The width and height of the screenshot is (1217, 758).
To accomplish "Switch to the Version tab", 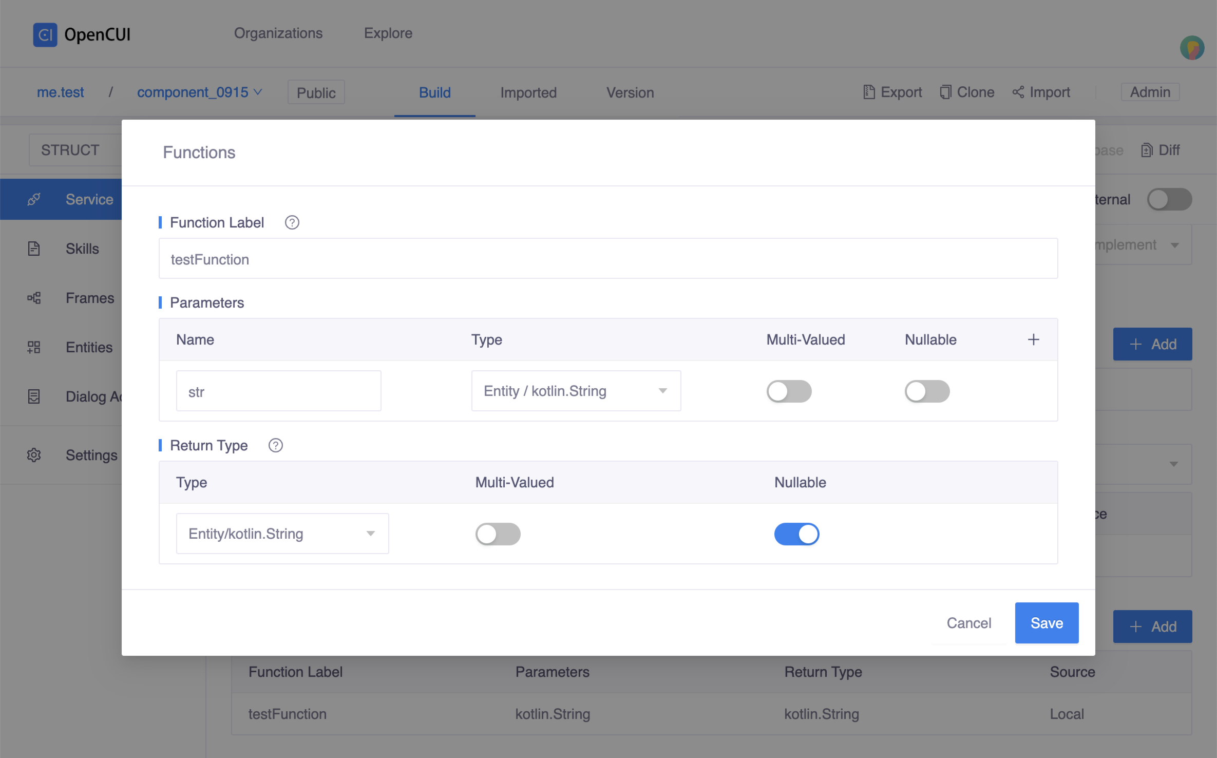I will (630, 93).
